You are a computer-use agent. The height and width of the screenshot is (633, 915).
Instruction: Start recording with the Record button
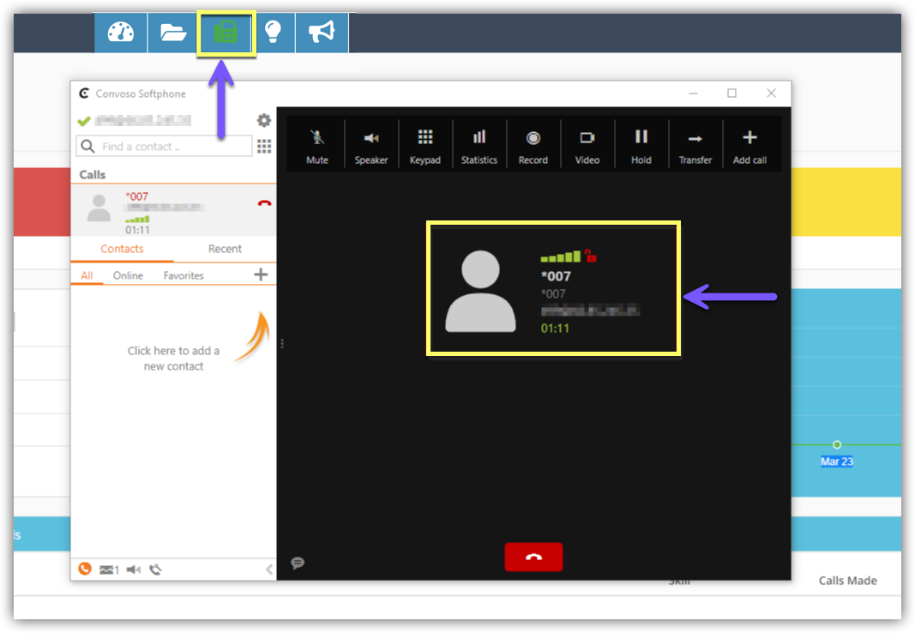click(x=533, y=145)
